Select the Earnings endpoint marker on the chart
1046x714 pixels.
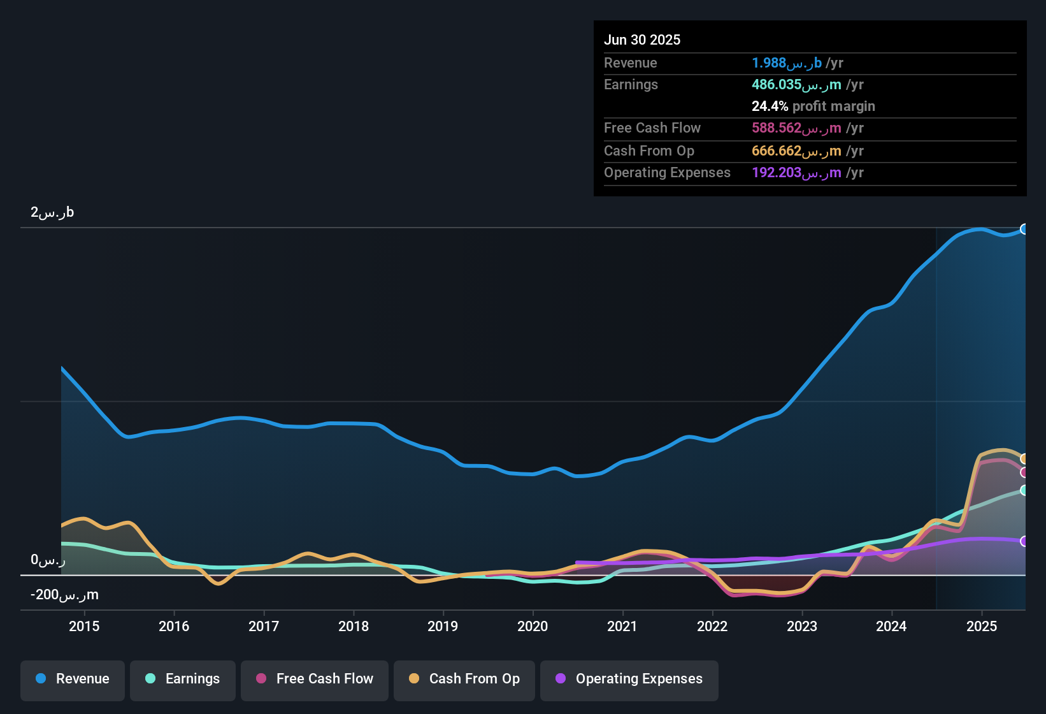tap(1024, 491)
